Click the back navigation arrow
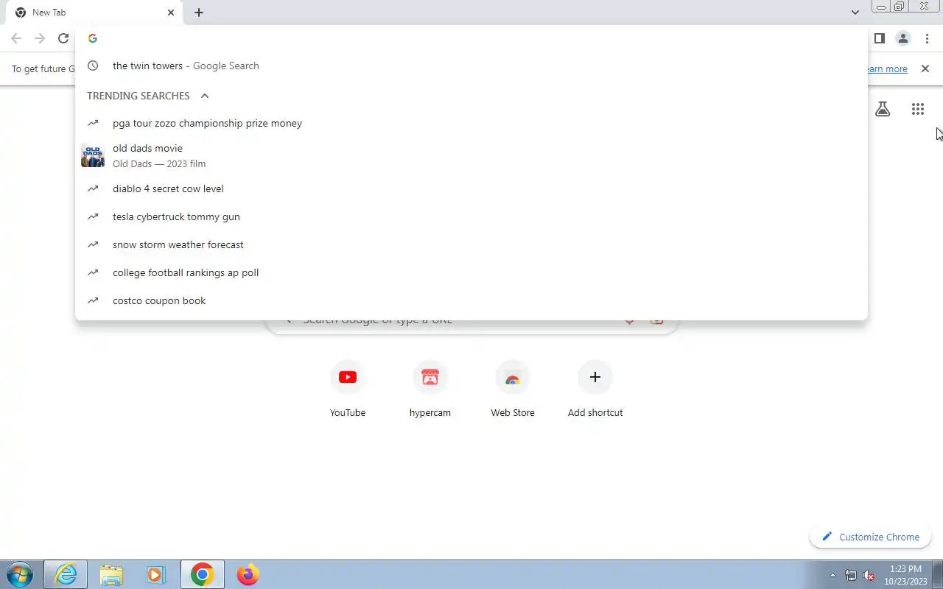The width and height of the screenshot is (943, 589). click(x=16, y=38)
